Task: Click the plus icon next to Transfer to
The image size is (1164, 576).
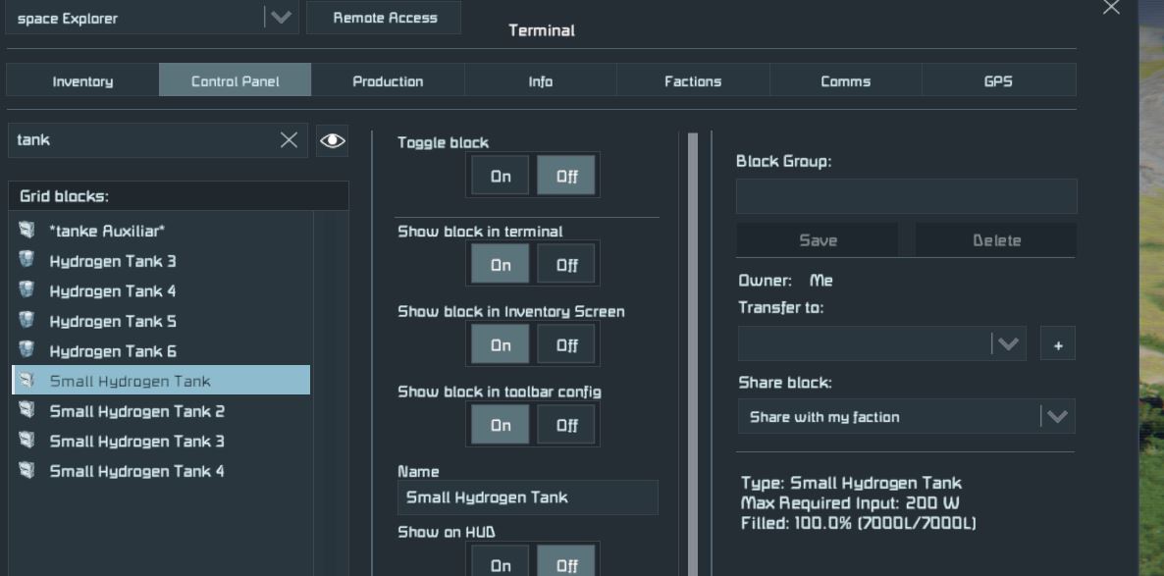Action: pos(1057,344)
